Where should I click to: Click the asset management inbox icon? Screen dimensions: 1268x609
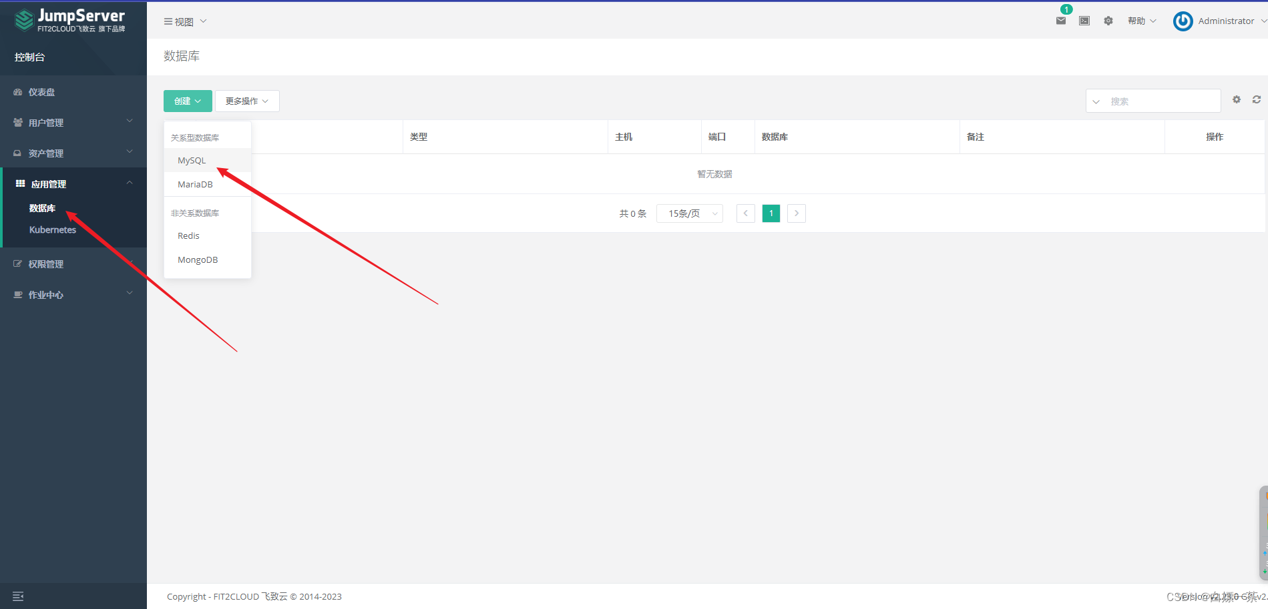tap(18, 153)
